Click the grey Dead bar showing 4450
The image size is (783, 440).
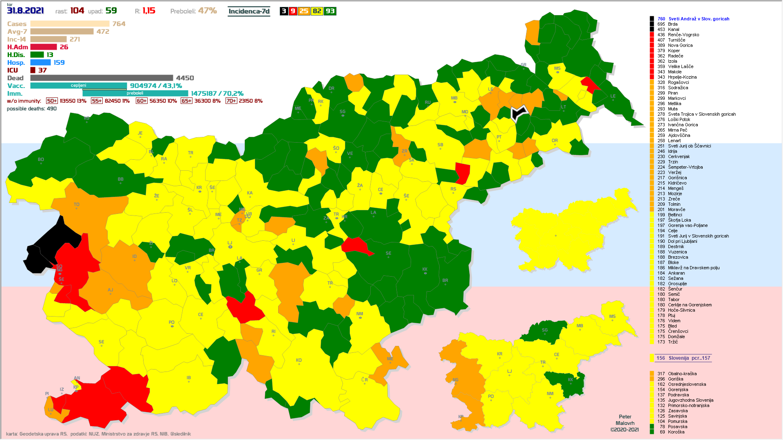[x=102, y=78]
